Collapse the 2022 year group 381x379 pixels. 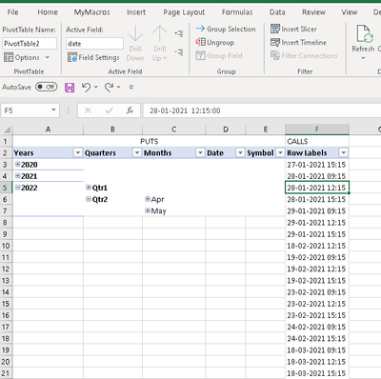[18, 188]
